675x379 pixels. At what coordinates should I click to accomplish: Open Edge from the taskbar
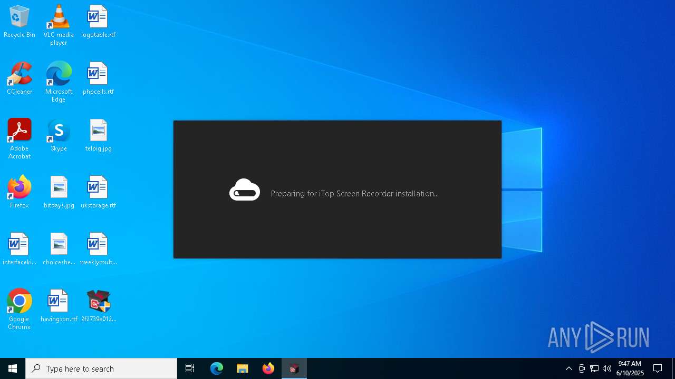click(217, 368)
